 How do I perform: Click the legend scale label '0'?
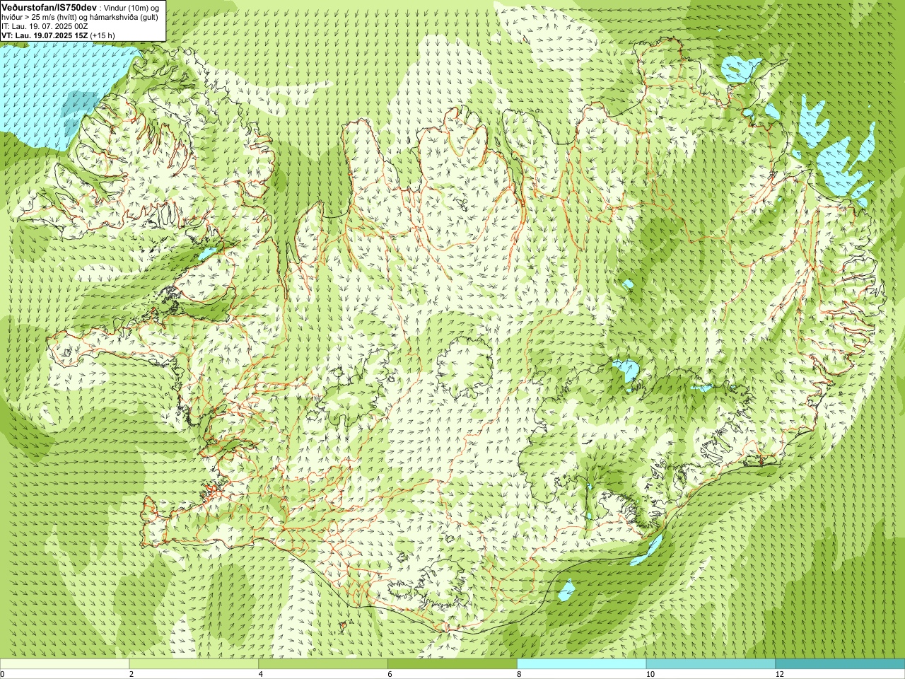(3, 674)
